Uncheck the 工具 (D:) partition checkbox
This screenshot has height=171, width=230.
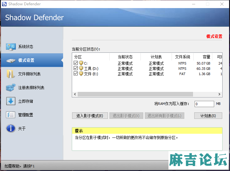point(76,68)
